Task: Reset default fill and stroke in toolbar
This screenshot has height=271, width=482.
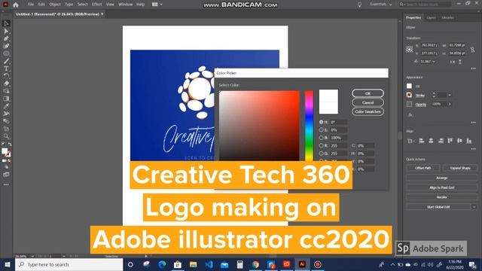Action: click(x=4, y=144)
